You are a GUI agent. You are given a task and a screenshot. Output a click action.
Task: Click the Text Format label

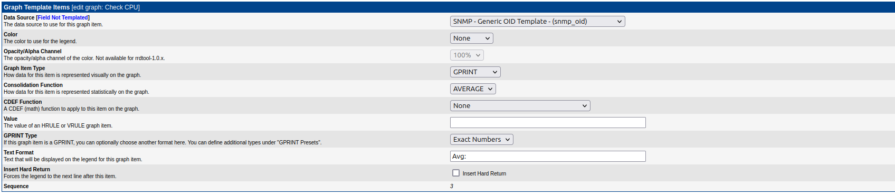pyautogui.click(x=19, y=153)
